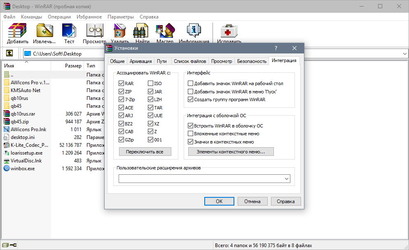Toggle the 7-Zip association checkbox
Screen dimensions: 409x250
pyautogui.click(x=121, y=100)
